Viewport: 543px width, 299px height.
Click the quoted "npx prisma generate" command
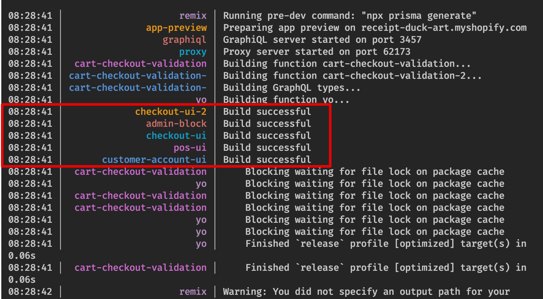[419, 16]
